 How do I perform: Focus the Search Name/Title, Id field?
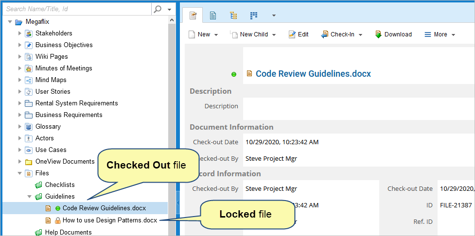pos(77,9)
